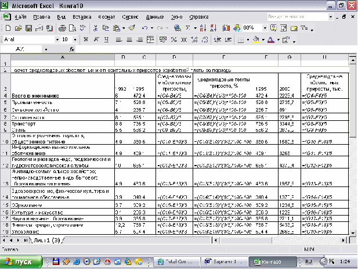
Task: Open Print Preview
Action: [73, 28]
